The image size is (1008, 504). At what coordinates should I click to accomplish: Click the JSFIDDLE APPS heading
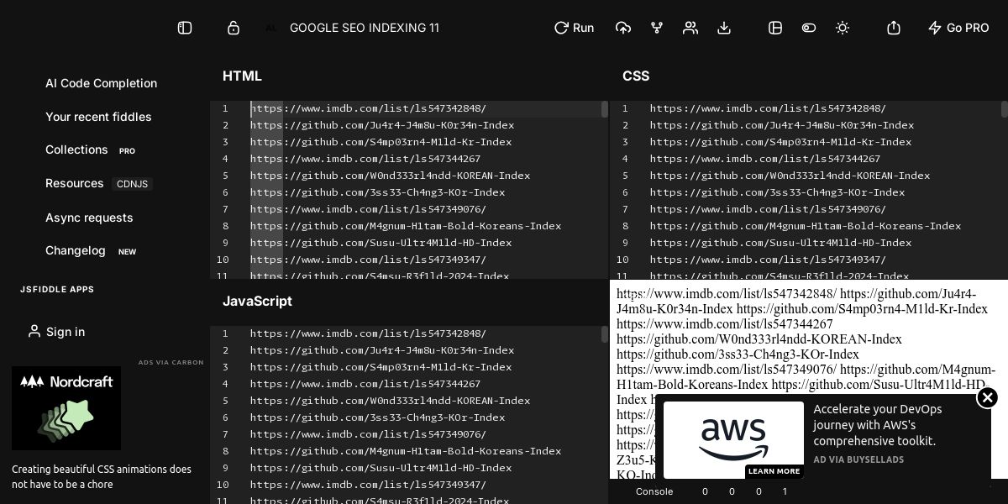coord(57,289)
